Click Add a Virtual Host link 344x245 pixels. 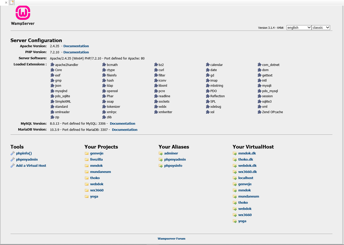coord(31,166)
